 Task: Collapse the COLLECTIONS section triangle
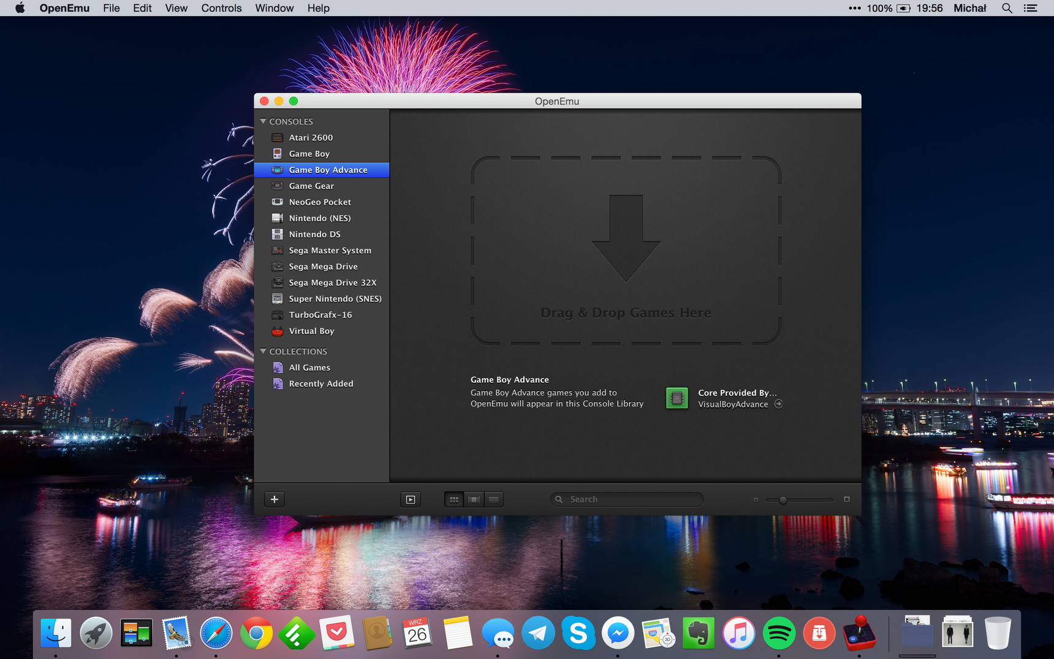[263, 351]
